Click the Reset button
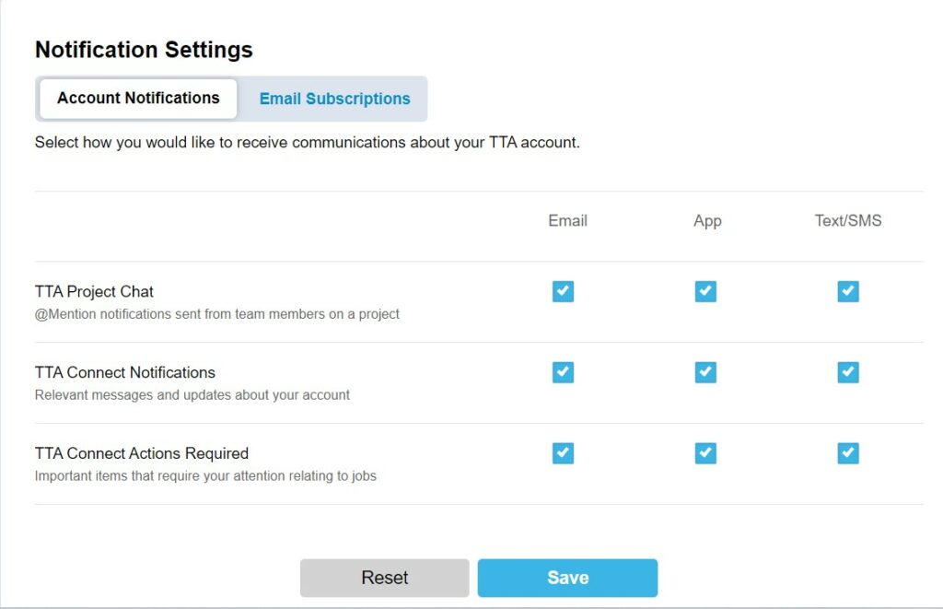943x609 pixels. (384, 578)
